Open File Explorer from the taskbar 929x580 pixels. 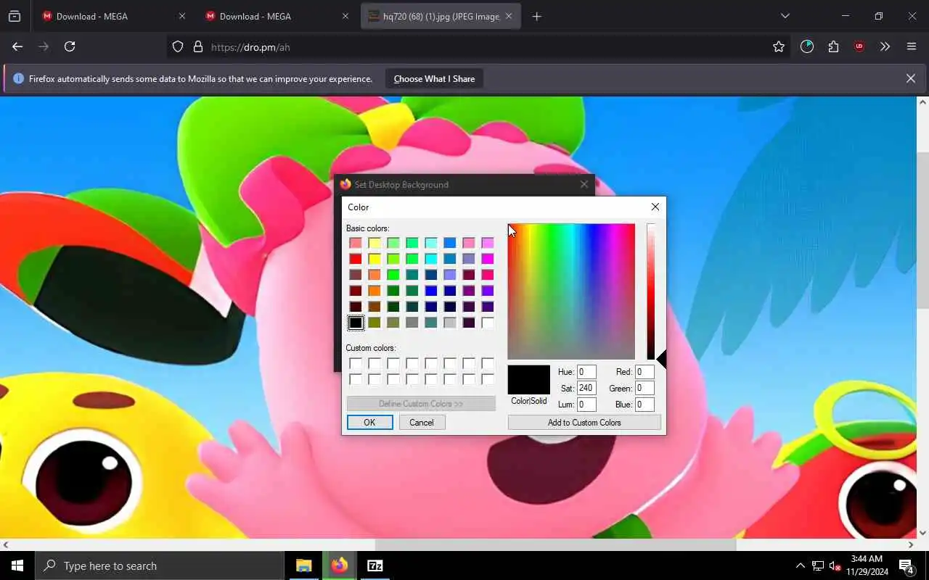[x=303, y=565]
